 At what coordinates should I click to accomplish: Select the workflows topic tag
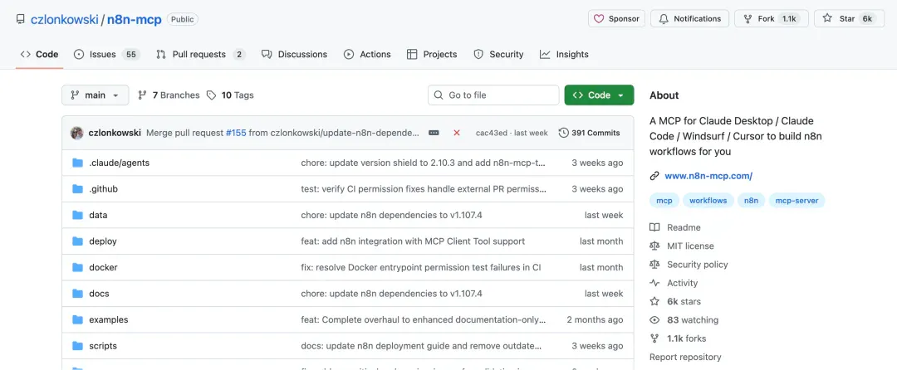(708, 201)
